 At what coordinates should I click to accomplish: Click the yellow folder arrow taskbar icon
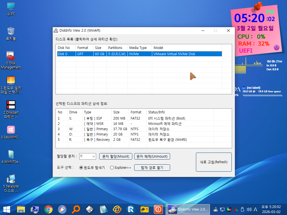(x=145, y=209)
